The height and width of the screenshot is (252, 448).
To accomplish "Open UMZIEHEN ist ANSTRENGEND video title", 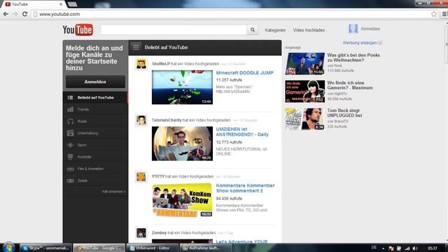I will [x=242, y=132].
